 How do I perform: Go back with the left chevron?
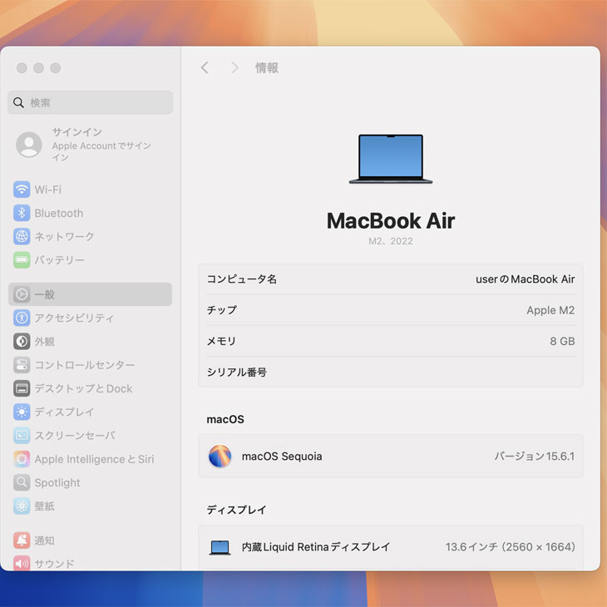click(x=205, y=67)
